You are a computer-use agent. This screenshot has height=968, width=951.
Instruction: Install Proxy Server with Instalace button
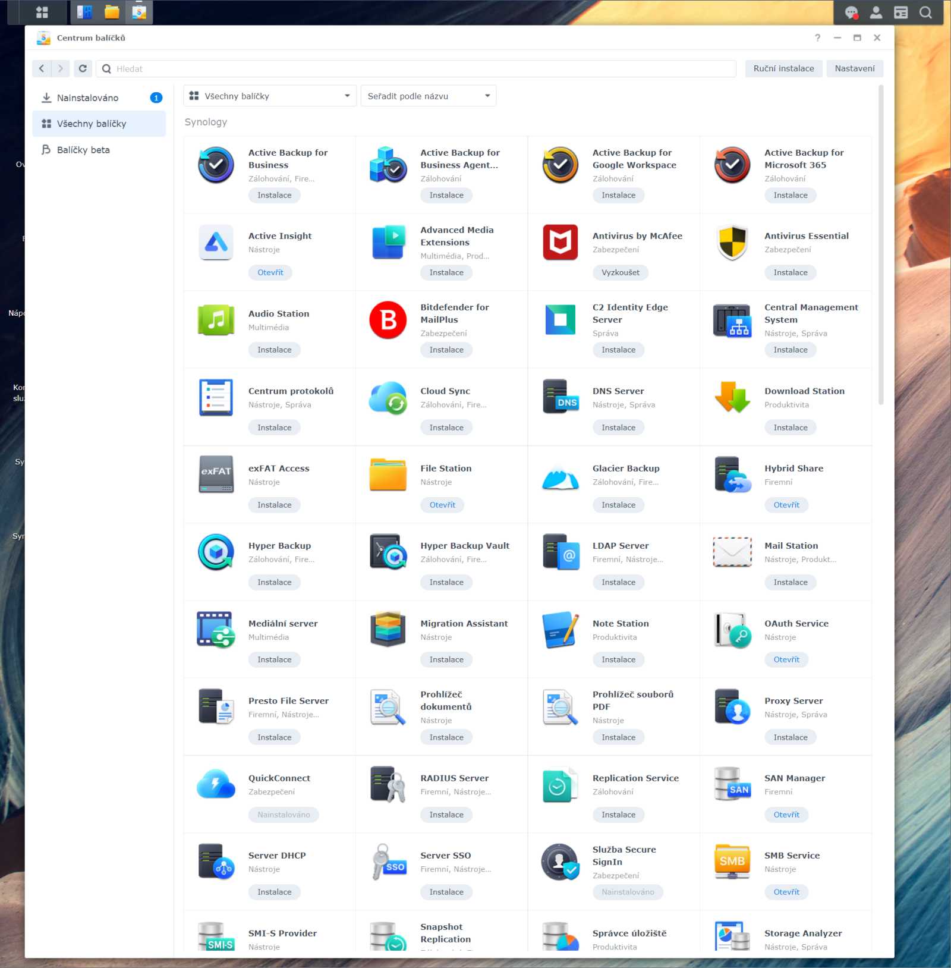point(791,737)
